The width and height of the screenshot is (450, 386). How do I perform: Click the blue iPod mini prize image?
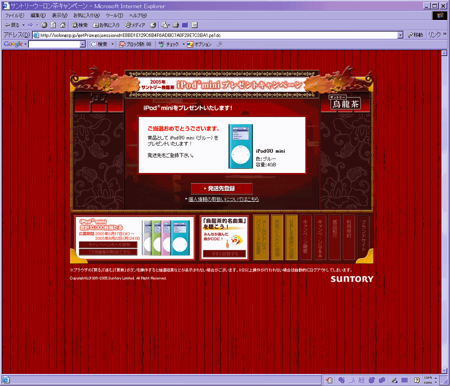(x=240, y=146)
